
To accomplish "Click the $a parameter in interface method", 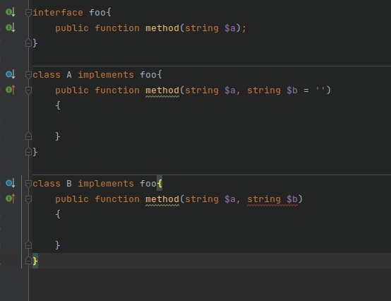I will 230,28.
